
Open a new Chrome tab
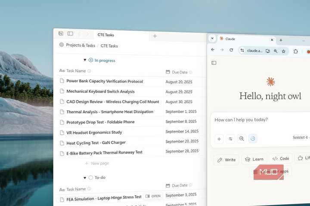[281, 40]
